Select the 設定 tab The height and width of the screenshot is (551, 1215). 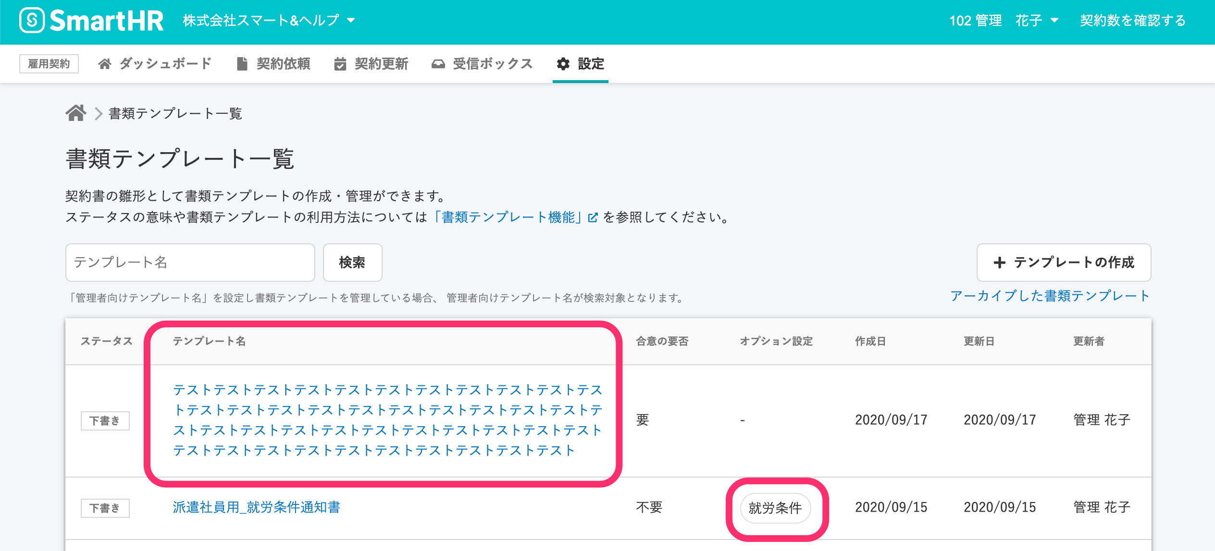pos(581,64)
